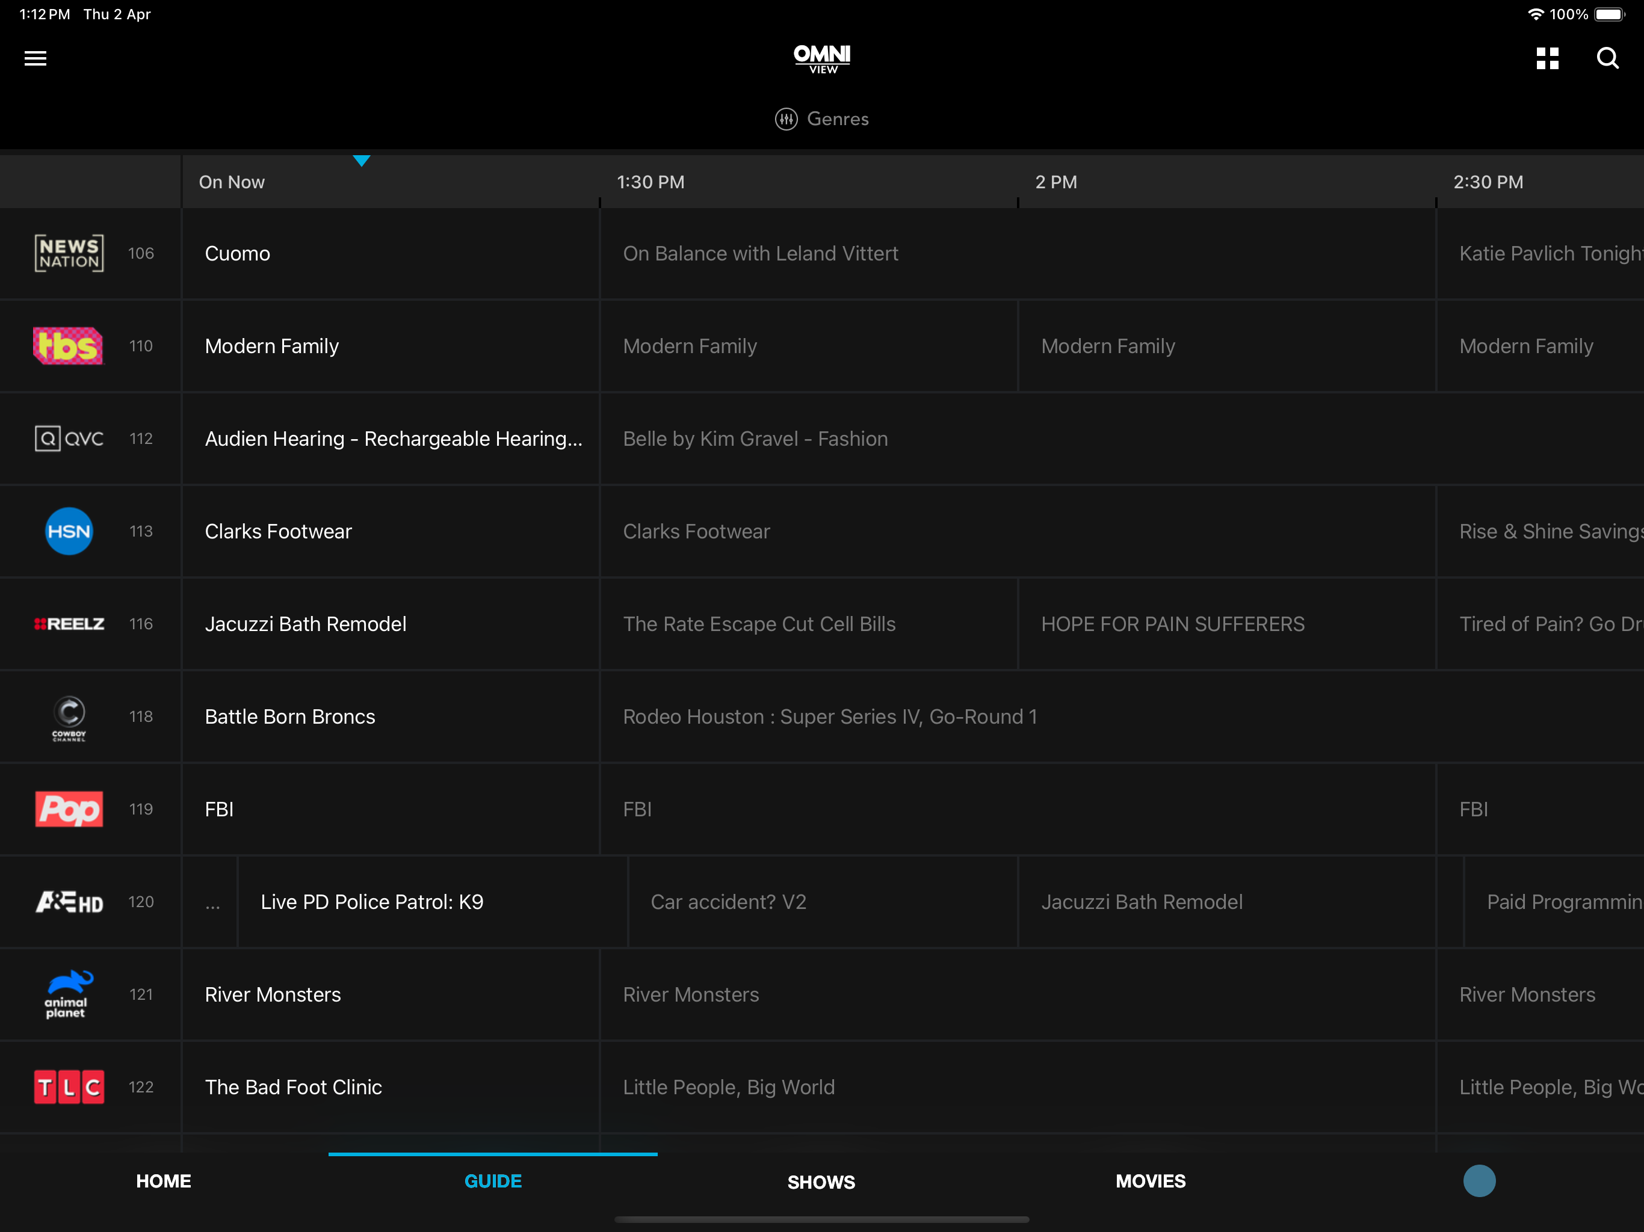The height and width of the screenshot is (1232, 1644).
Task: Open Audien Hearing program on QVC
Action: tap(391, 439)
